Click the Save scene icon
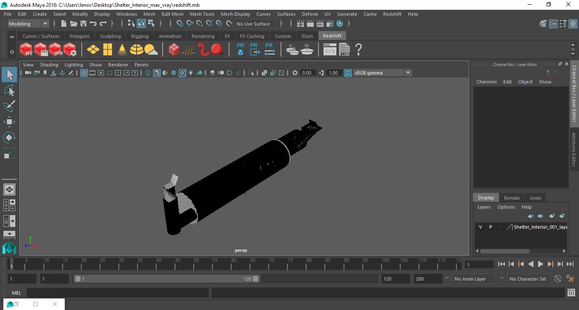Image resolution: width=579 pixels, height=310 pixels. (x=83, y=24)
